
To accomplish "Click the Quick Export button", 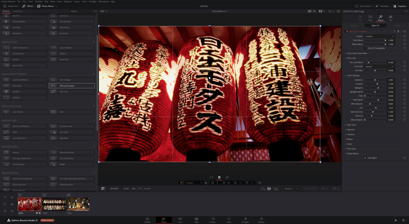I will pos(363,6).
